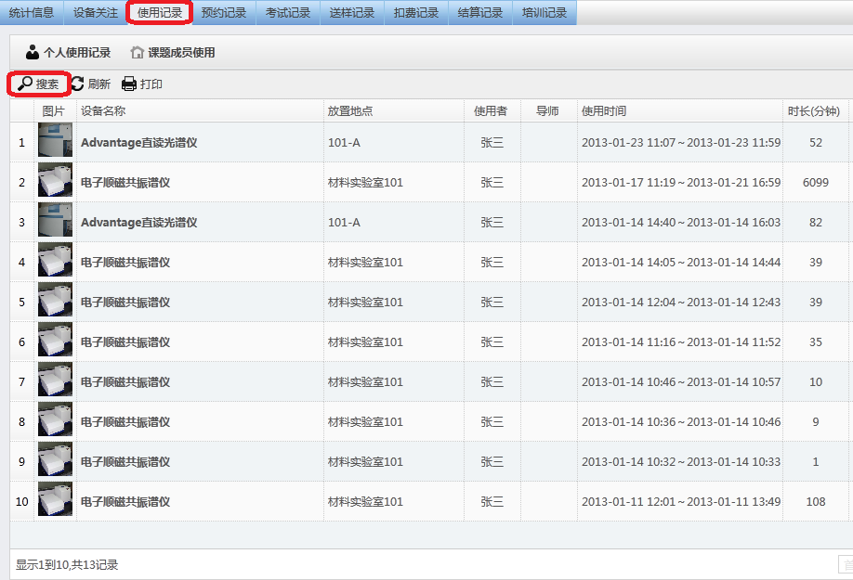
Task: Click the printer icon
Action: pos(129,84)
